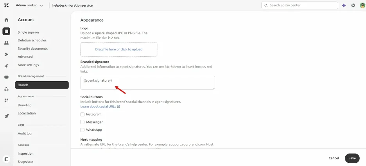366x166 pixels.
Task: Open the Channels arrow icon
Action: [x=6, y=54]
